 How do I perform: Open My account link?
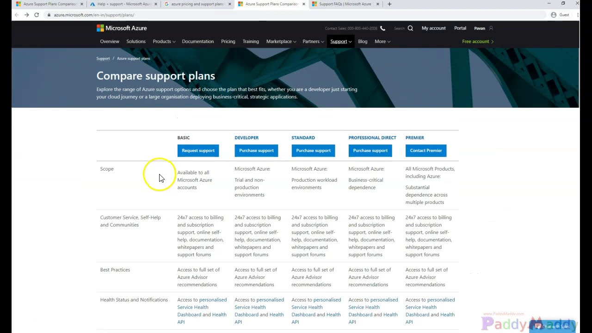pyautogui.click(x=433, y=28)
